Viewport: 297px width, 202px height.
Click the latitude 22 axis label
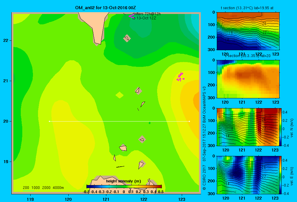pos(6,41)
